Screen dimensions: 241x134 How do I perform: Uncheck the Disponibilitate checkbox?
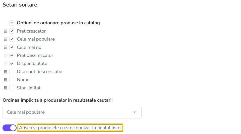[x=12, y=63]
